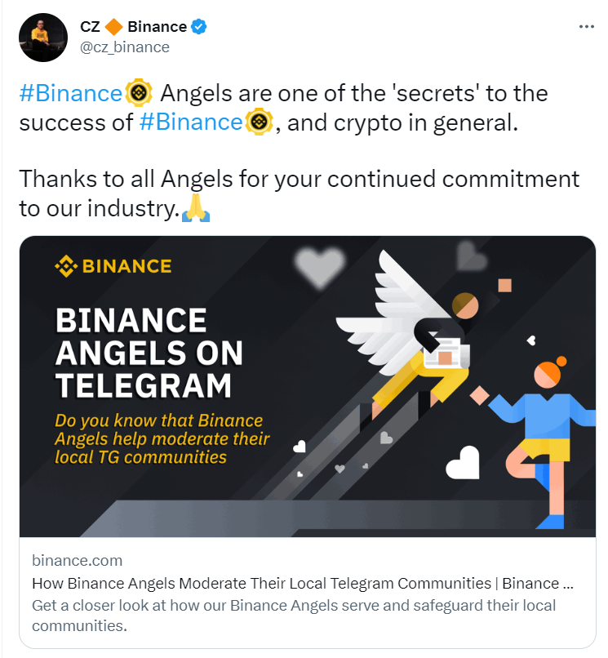The height and width of the screenshot is (658, 608).
Task: Click the 'Get a closer look' card description
Action: tap(294, 616)
